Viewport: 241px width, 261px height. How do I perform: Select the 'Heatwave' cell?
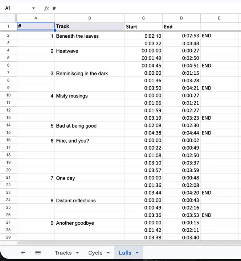(x=90, y=51)
